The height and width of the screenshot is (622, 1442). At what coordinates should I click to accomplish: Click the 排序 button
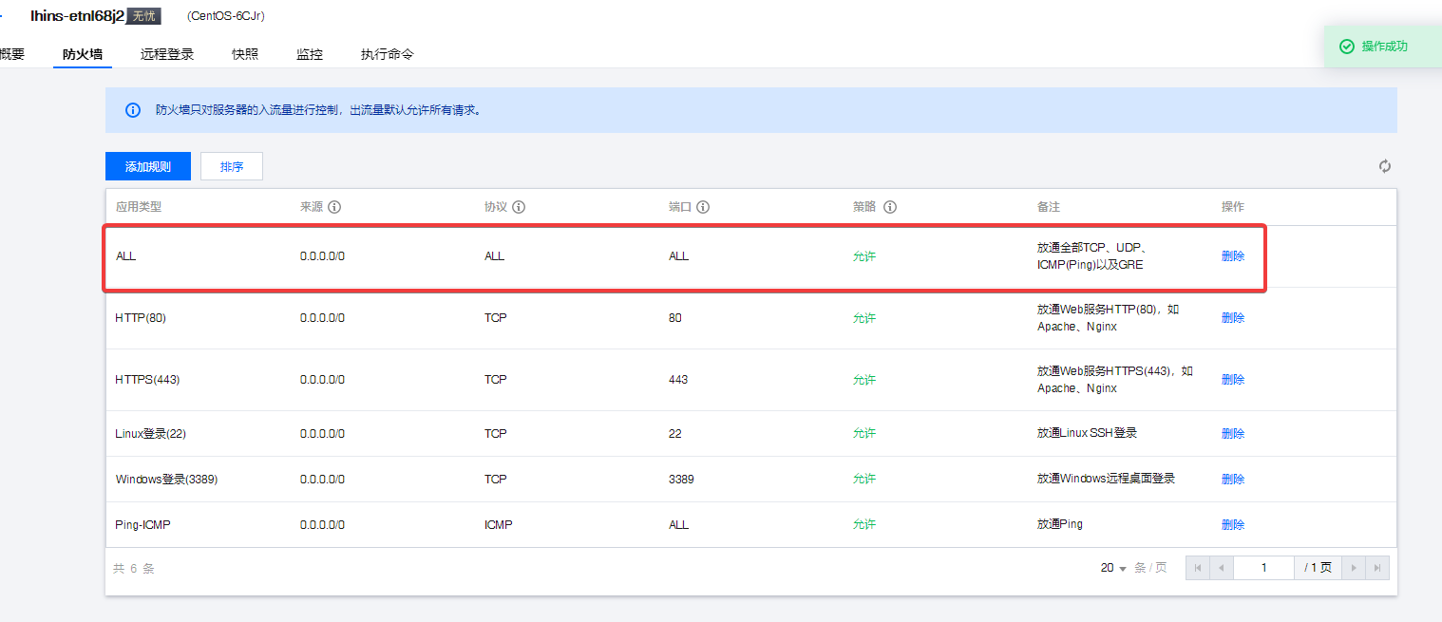pos(232,166)
